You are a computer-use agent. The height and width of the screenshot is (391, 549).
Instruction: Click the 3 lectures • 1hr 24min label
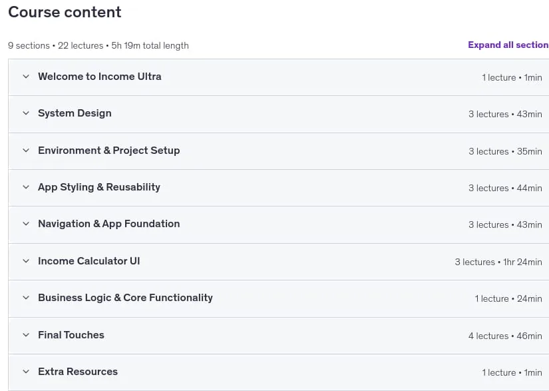(498, 262)
